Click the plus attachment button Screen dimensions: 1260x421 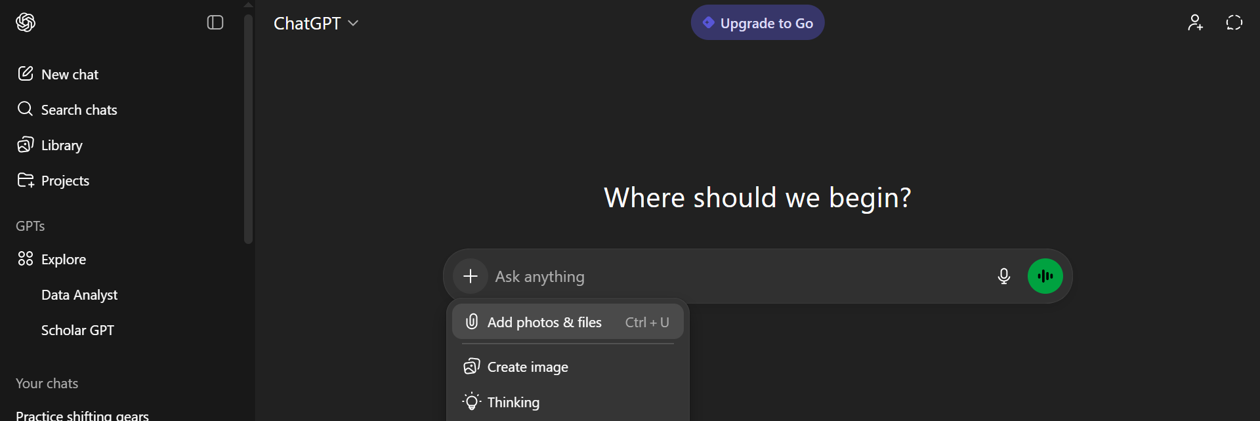point(471,276)
